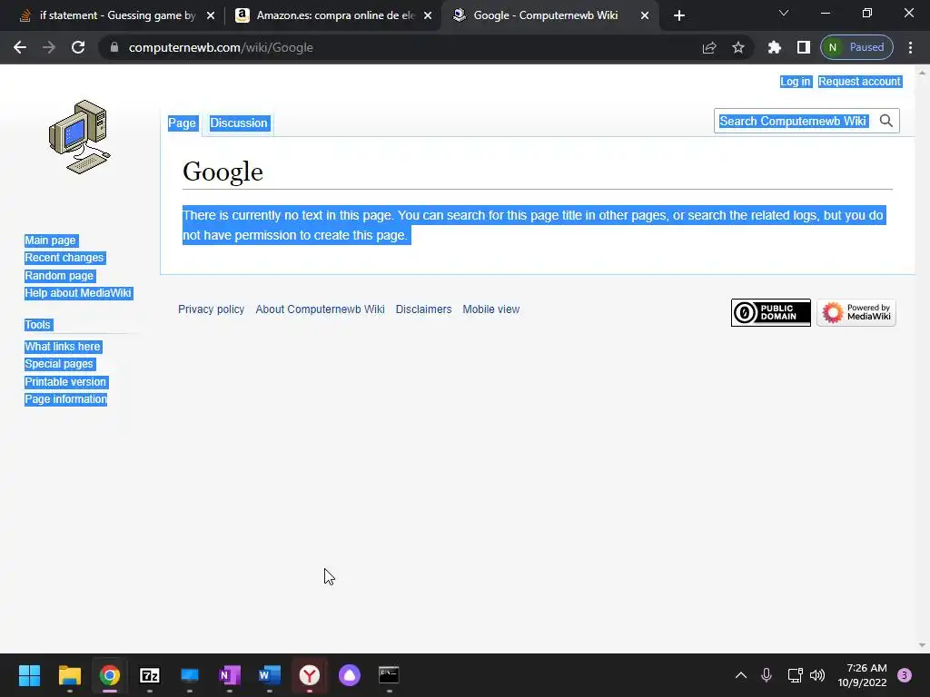This screenshot has width=930, height=697.
Task: Close the if statement Guessing game tab
Action: point(211,15)
